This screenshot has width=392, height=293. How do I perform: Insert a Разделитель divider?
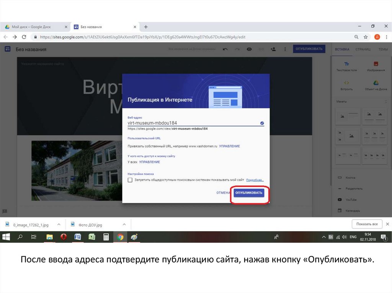350,189
